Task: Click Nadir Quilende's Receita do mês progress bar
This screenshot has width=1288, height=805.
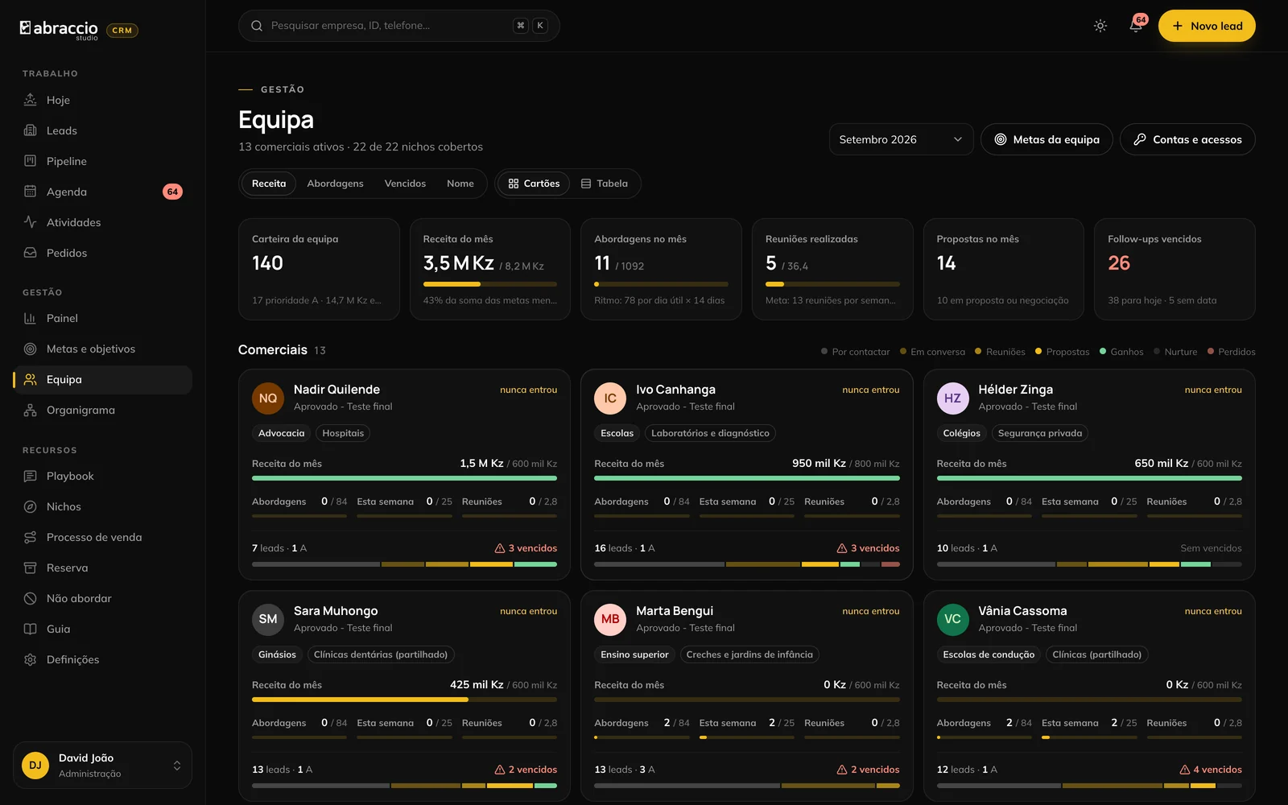Action: pyautogui.click(x=404, y=478)
